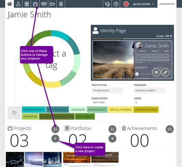Open the Groups people icon in navigation
Image resolution: width=182 pixels, height=167 pixels.
point(44,4)
